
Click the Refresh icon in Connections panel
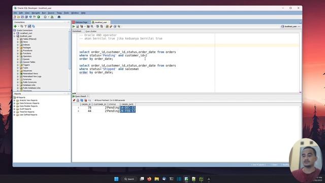[22, 26]
